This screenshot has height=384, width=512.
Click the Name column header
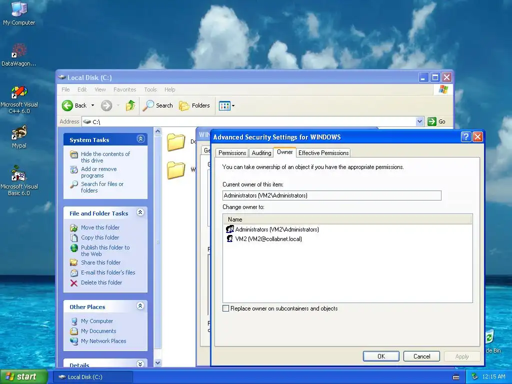tap(347, 219)
